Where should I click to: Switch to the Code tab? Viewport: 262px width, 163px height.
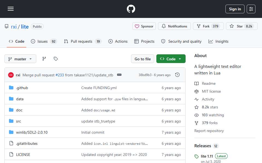16,41
